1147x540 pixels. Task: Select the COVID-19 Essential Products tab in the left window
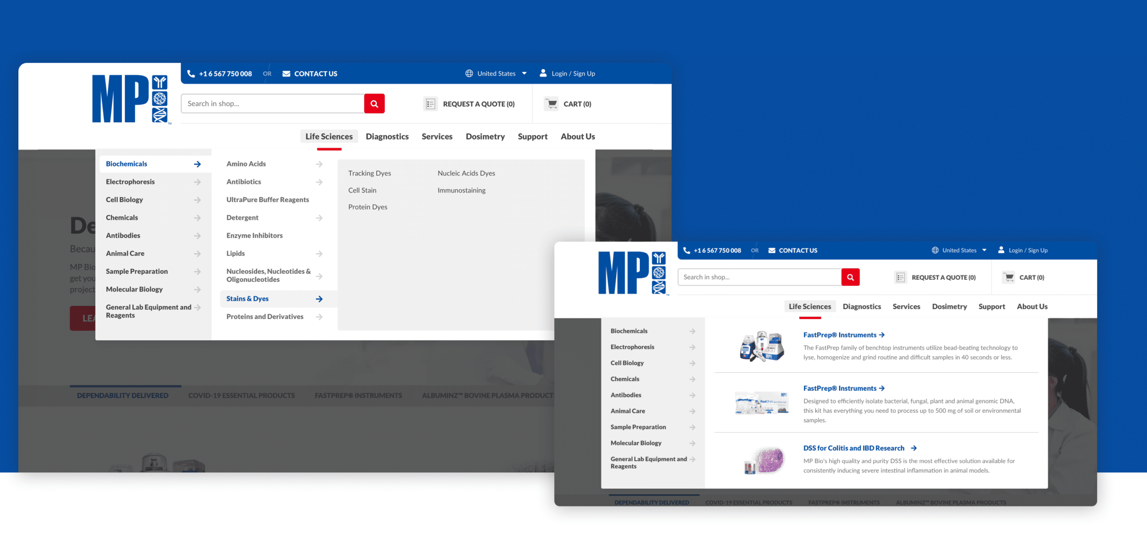(241, 395)
